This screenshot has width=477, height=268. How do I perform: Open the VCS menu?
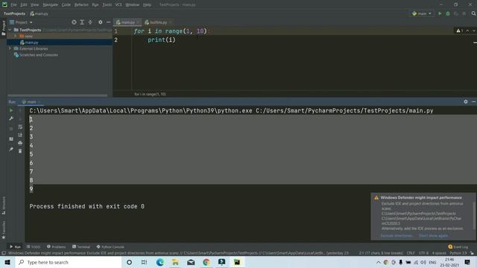click(119, 4)
